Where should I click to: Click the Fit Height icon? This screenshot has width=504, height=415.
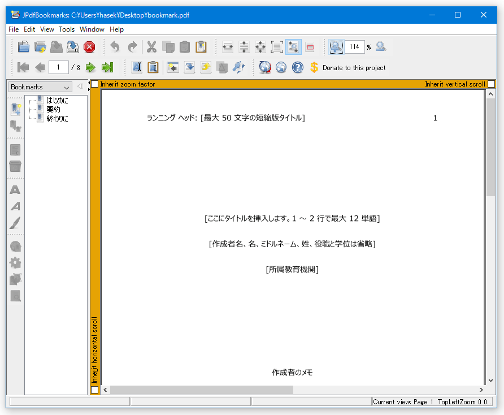pyautogui.click(x=244, y=47)
